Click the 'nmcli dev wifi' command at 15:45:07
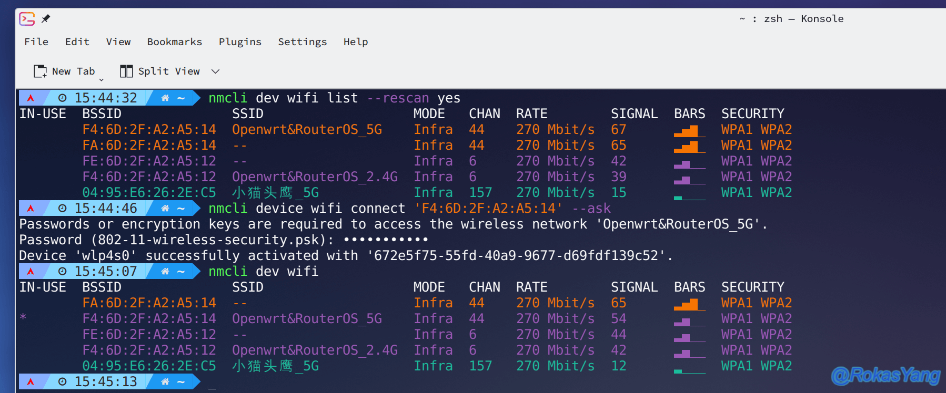The height and width of the screenshot is (393, 946). click(x=264, y=271)
